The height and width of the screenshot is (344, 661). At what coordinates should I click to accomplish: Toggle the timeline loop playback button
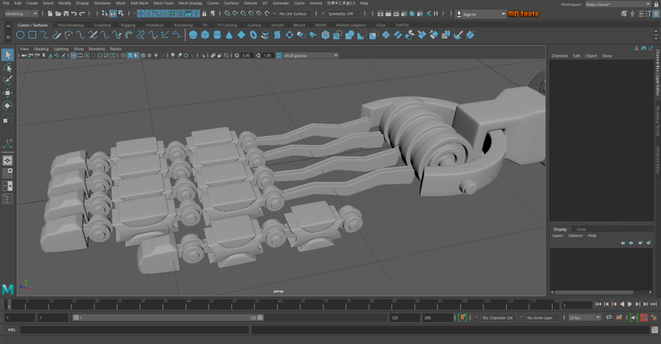[x=608, y=318]
